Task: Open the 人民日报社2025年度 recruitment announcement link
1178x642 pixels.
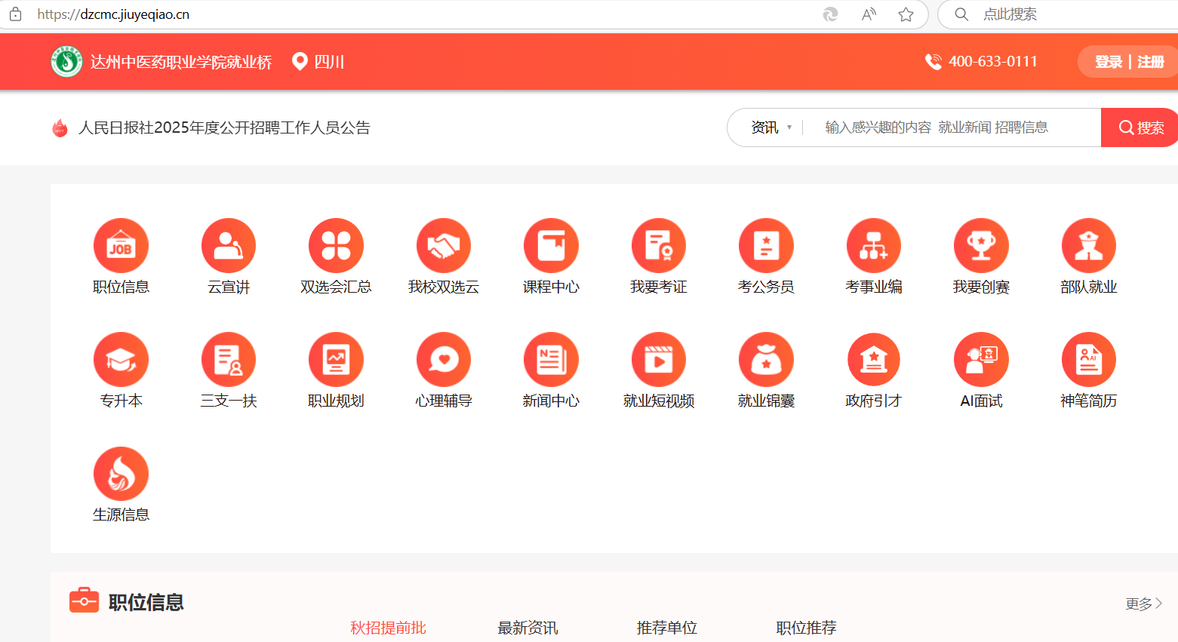Action: tap(224, 128)
